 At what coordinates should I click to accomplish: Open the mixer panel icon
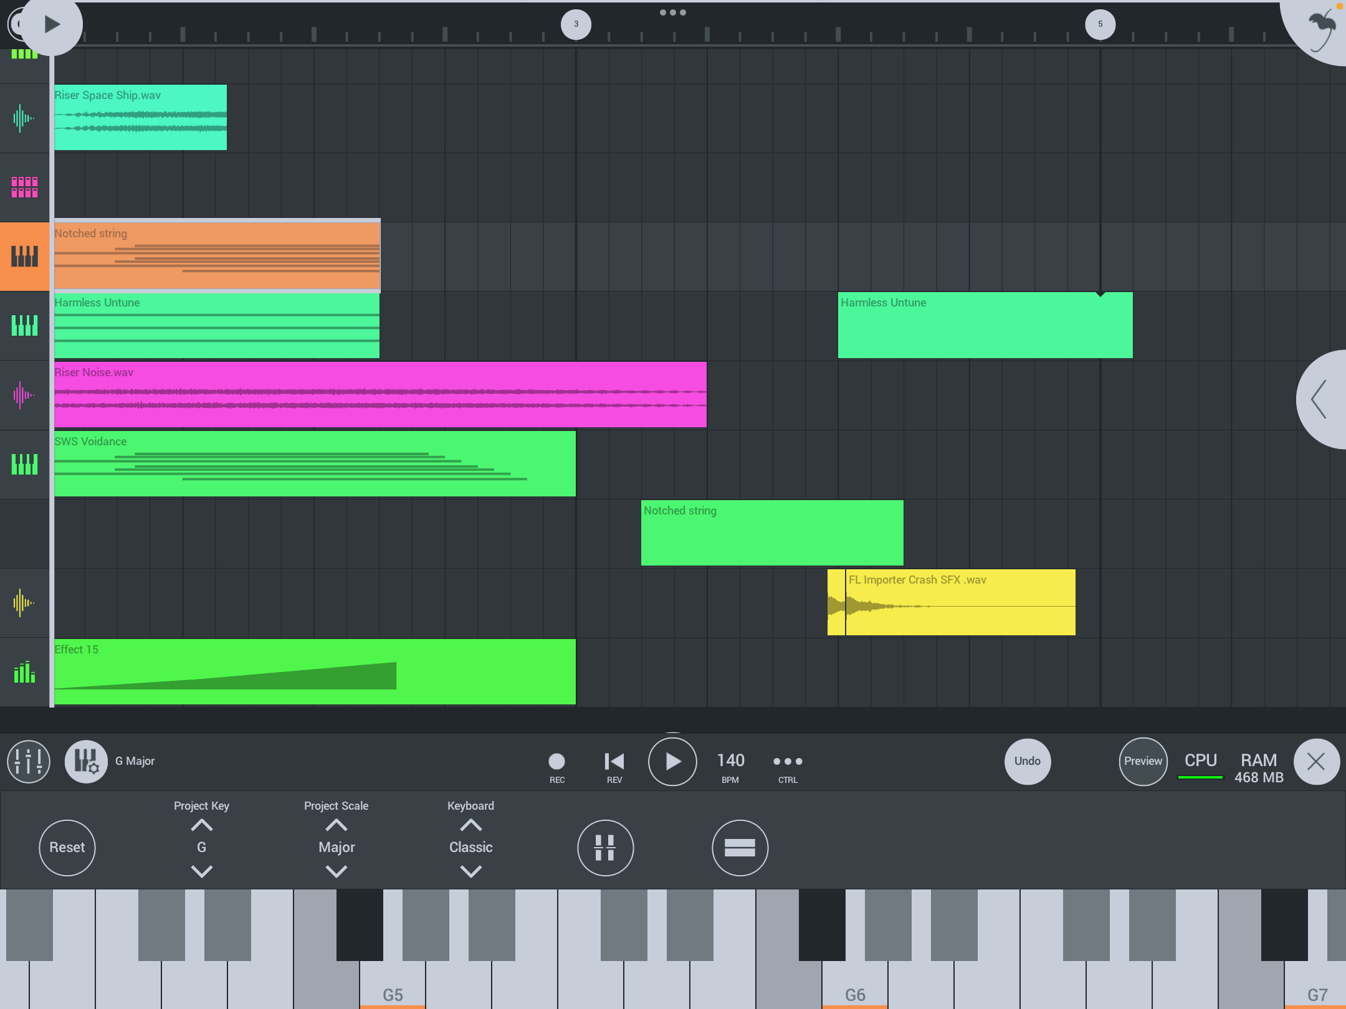pos(28,761)
